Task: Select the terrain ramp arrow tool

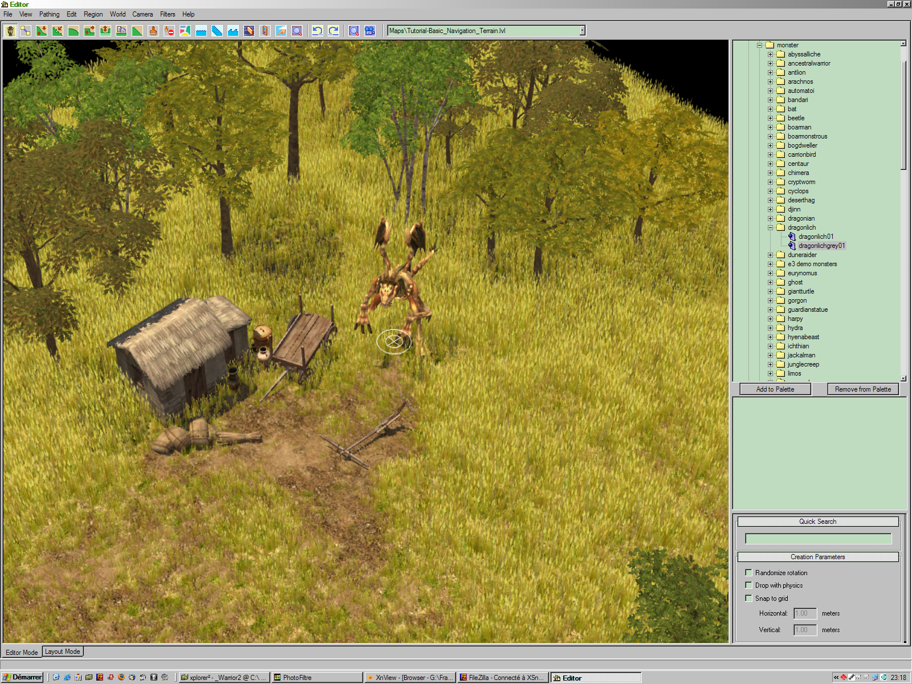Action: tap(89, 31)
